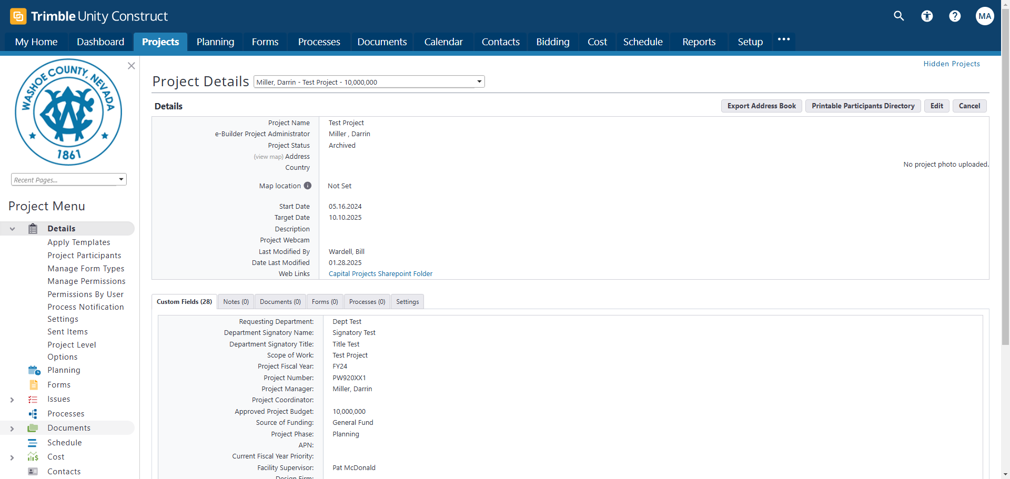Click the Export Address Book button
This screenshot has width=1010, height=479.
[761, 106]
